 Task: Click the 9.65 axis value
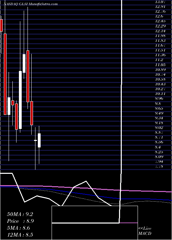[159, 108]
